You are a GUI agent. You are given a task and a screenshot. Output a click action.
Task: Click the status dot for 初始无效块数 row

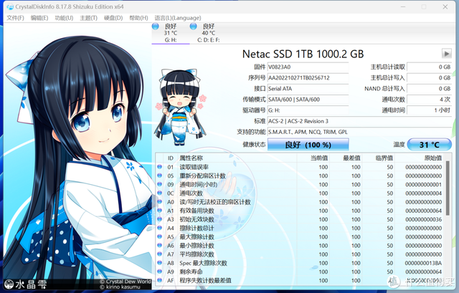click(x=159, y=219)
